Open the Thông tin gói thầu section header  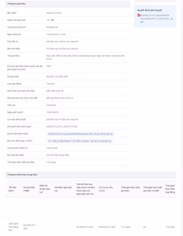16,3
